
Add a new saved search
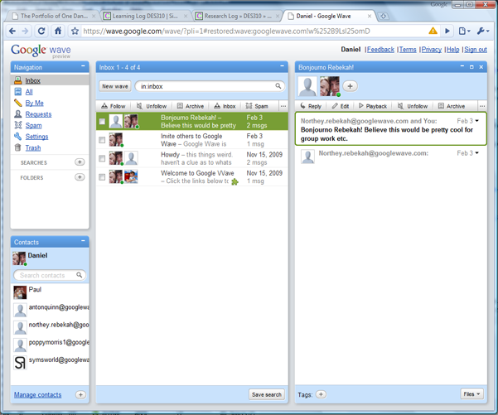coord(80,162)
